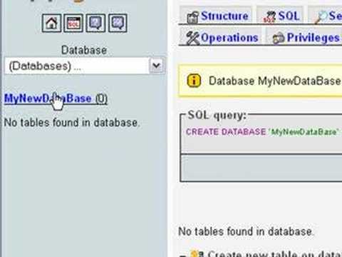Click the Search magnifier icon
The width and height of the screenshot is (342, 257).
(321, 18)
